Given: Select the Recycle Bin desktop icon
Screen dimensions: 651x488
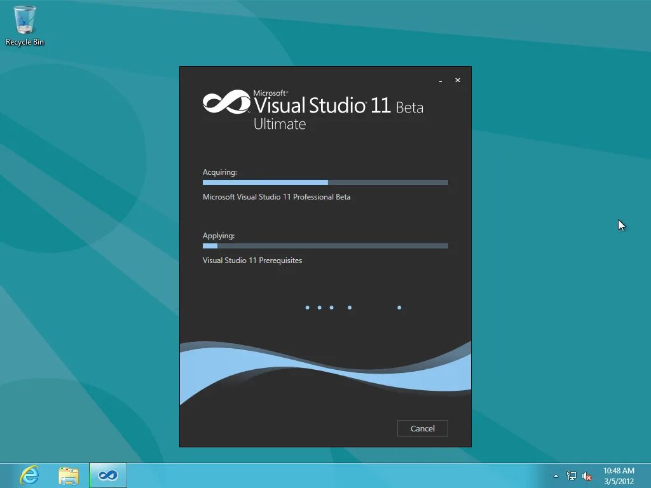Looking at the screenshot, I should 25,25.
